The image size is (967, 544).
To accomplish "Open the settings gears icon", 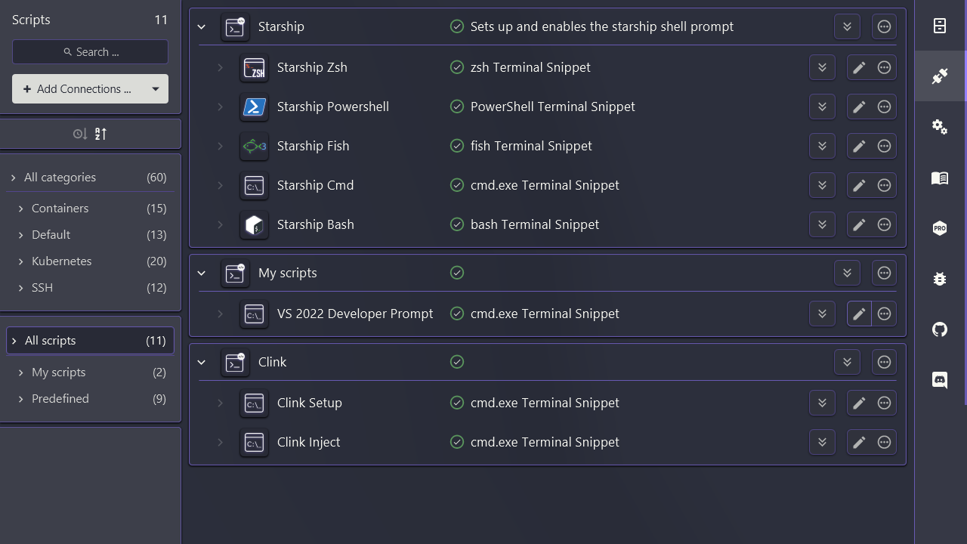I will (x=940, y=127).
